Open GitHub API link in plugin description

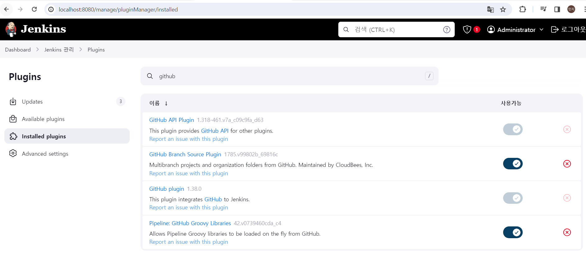(x=215, y=131)
